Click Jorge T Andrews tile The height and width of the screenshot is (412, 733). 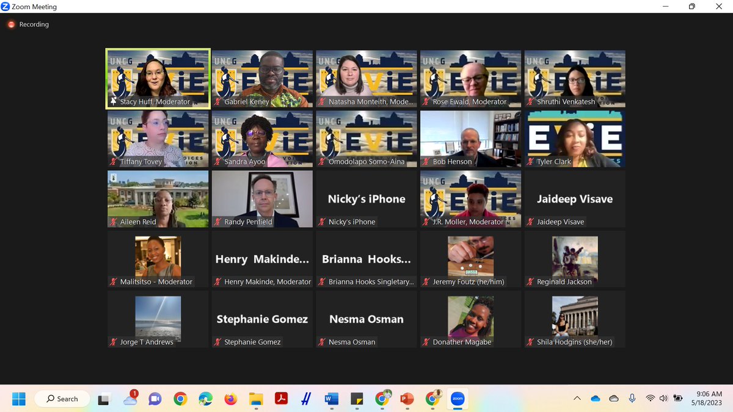[x=158, y=319]
